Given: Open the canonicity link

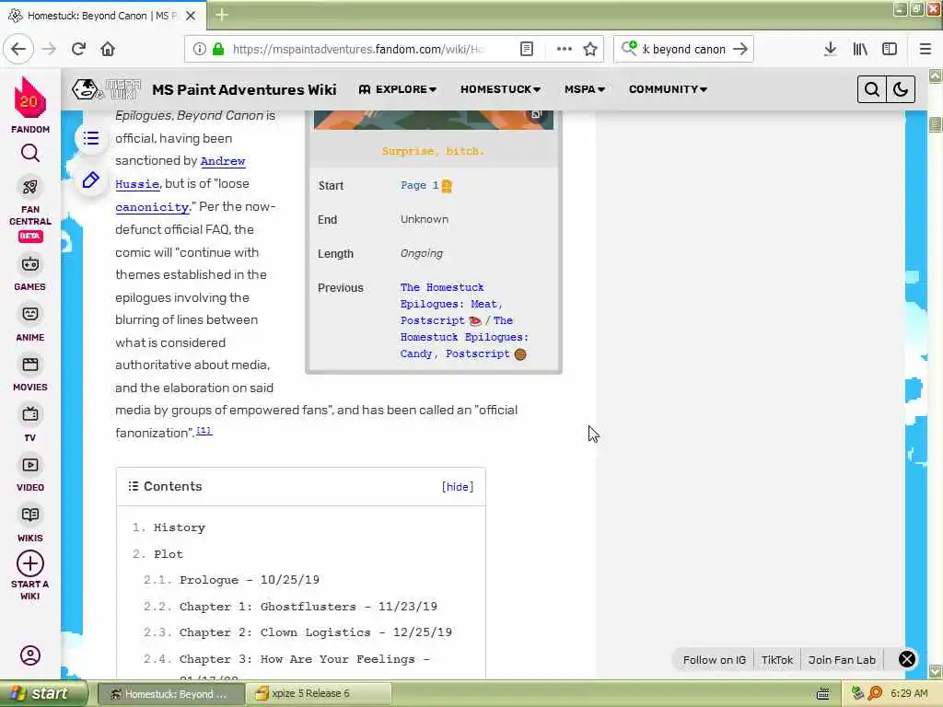Looking at the screenshot, I should point(152,207).
